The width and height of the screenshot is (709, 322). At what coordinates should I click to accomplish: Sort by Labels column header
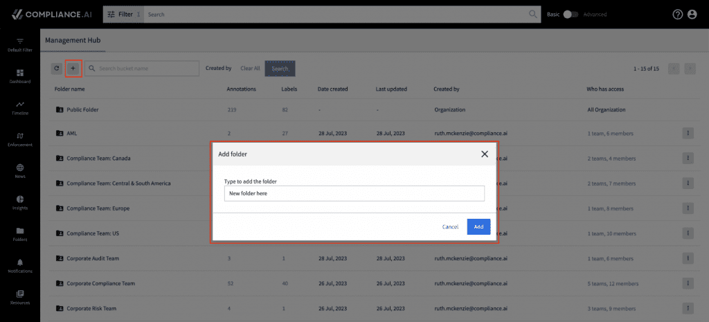coord(289,89)
